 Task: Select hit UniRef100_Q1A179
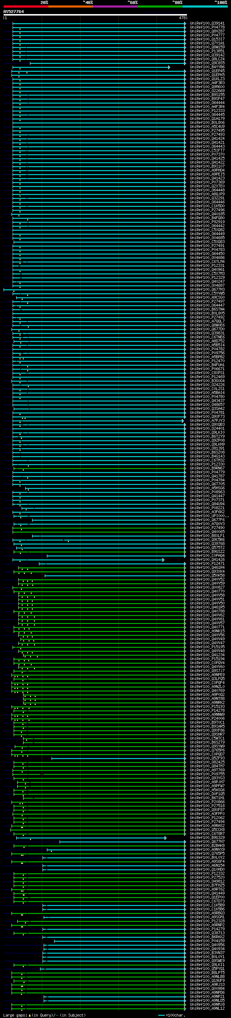207,118
